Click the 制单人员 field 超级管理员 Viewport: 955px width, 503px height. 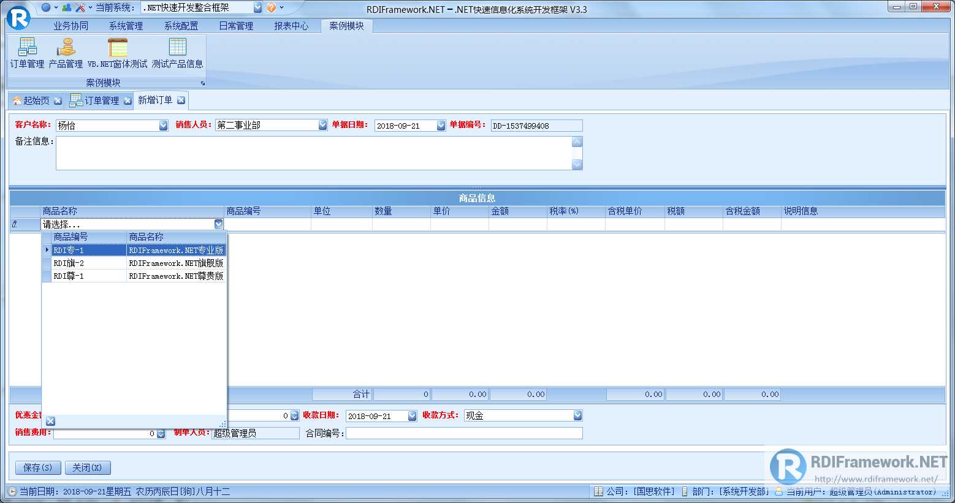(x=256, y=433)
